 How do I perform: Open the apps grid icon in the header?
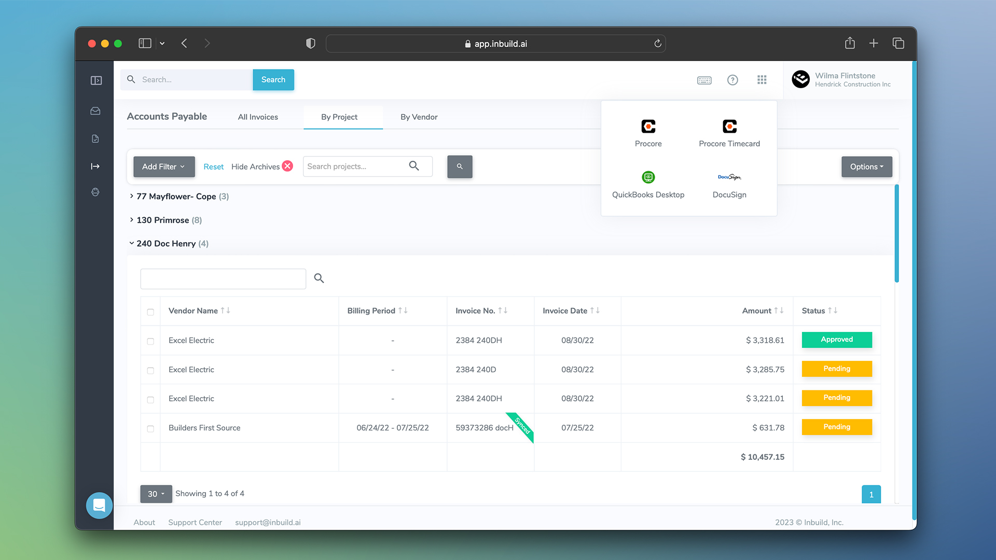point(762,80)
